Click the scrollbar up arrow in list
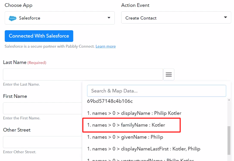The image size is (234, 161). point(229,100)
